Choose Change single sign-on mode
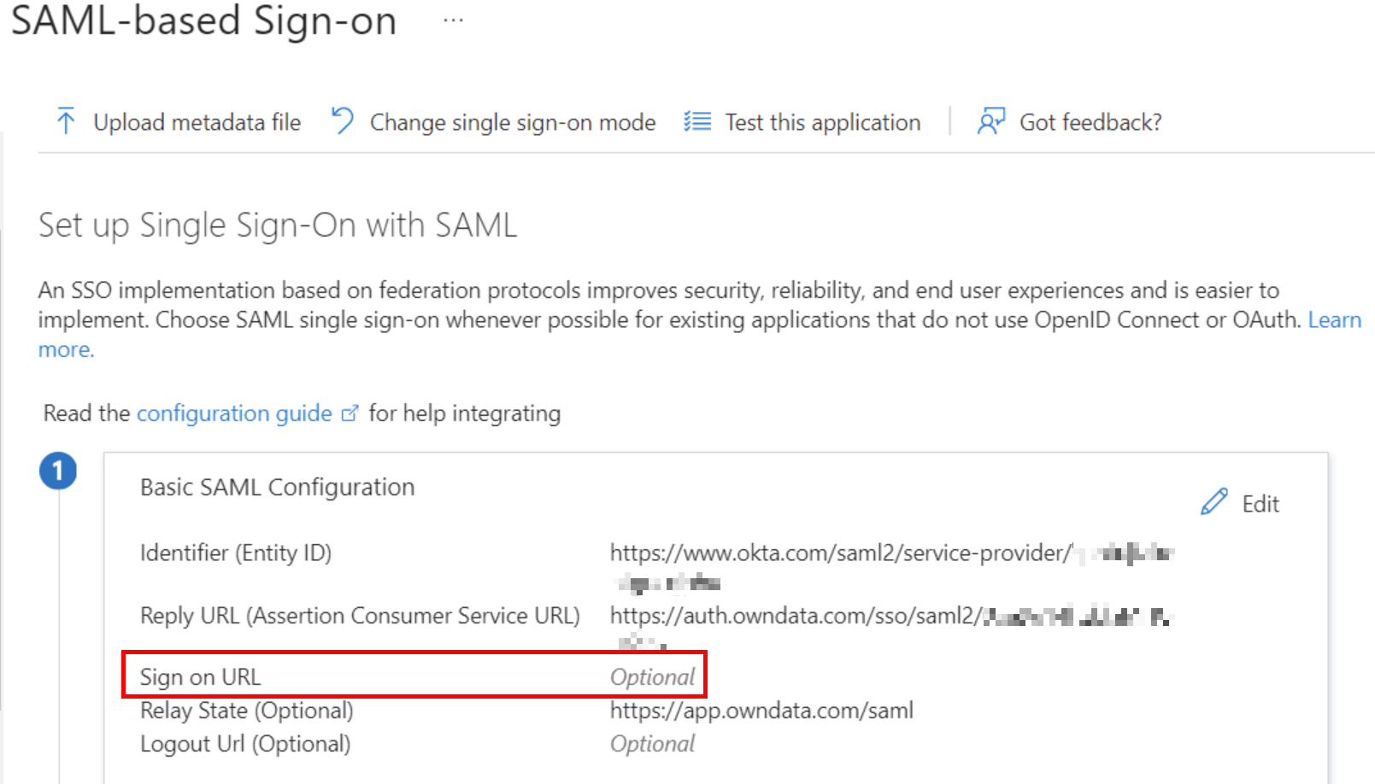 click(511, 121)
